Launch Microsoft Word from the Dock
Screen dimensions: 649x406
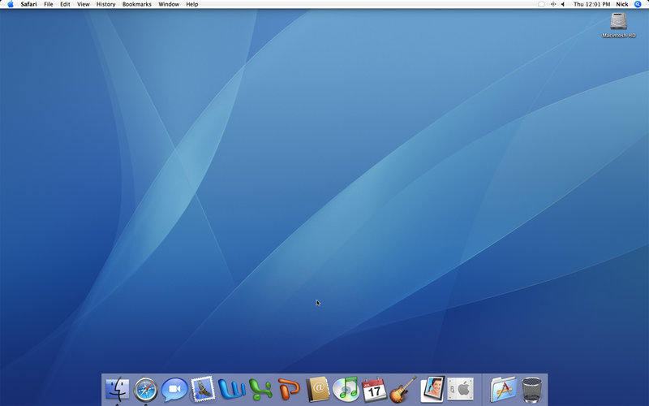(x=231, y=390)
